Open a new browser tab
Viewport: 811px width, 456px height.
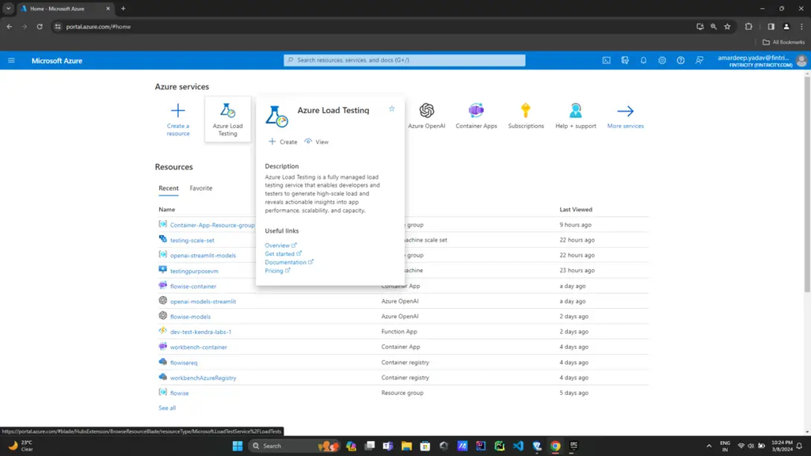tap(123, 9)
